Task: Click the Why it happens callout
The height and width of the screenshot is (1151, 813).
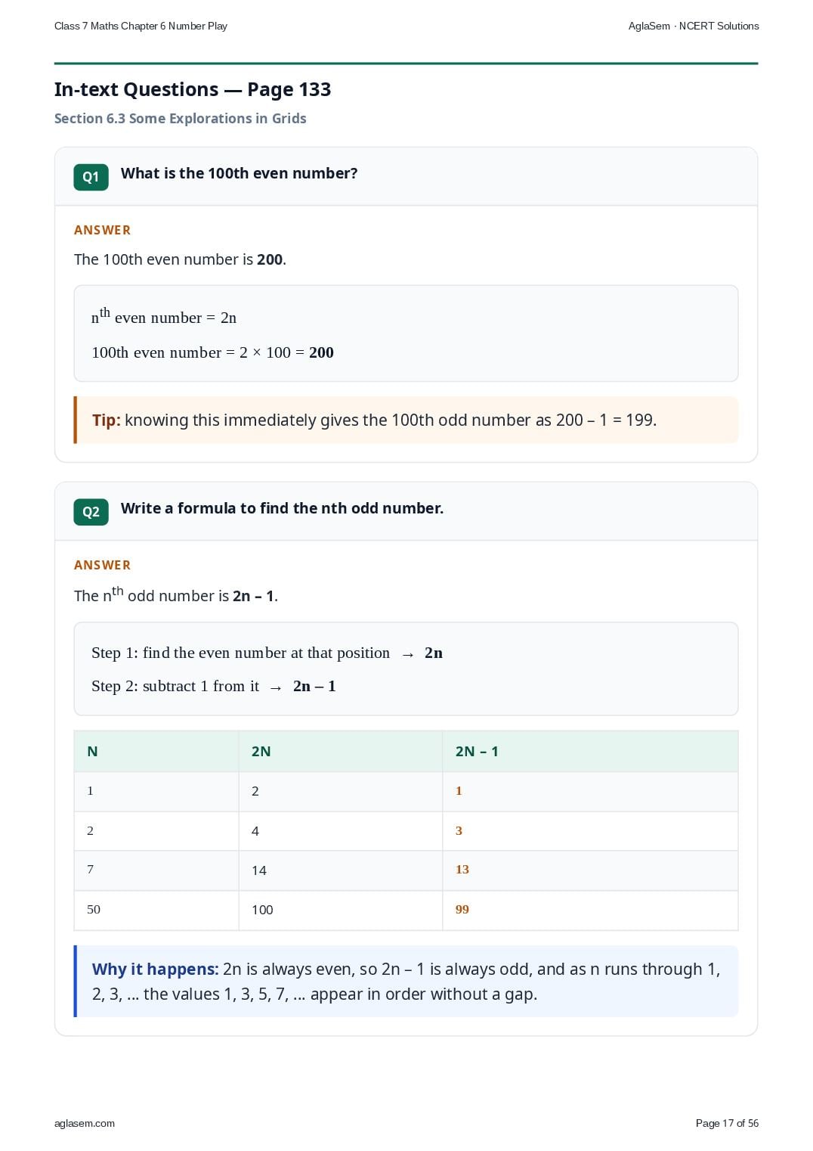Action: coord(406,982)
